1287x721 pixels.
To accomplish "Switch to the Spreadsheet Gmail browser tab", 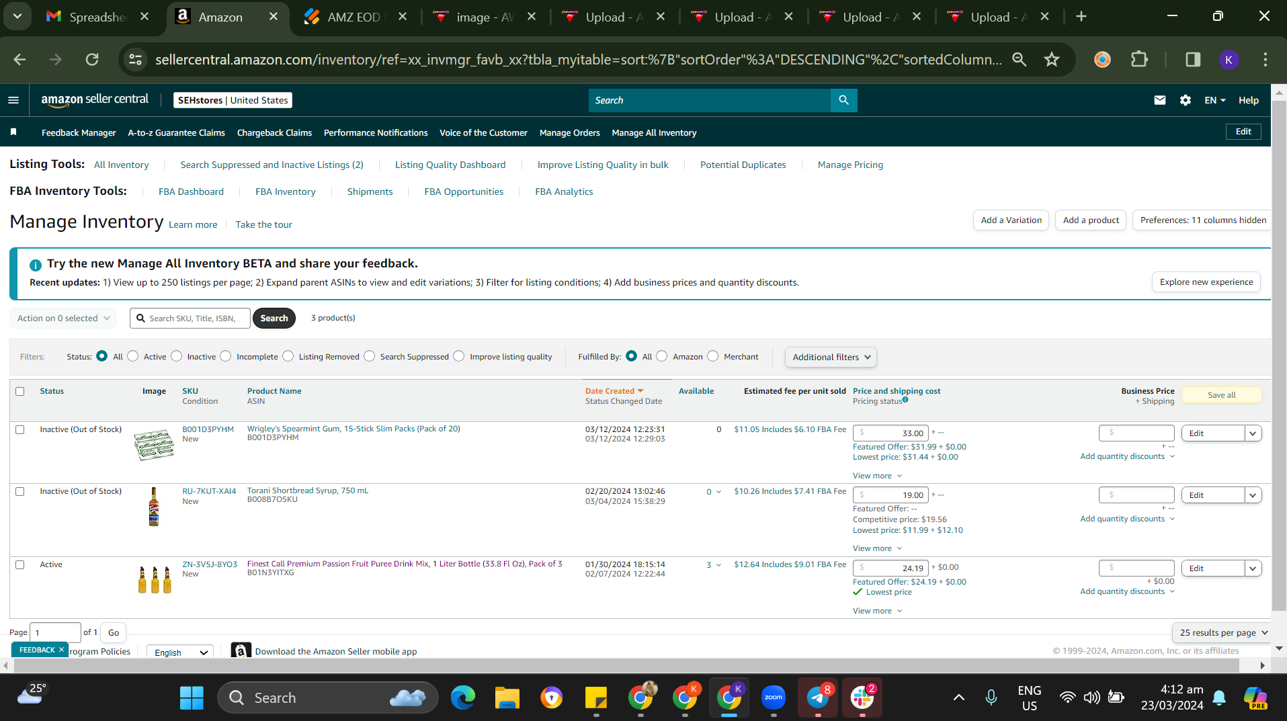I will pos(97,17).
